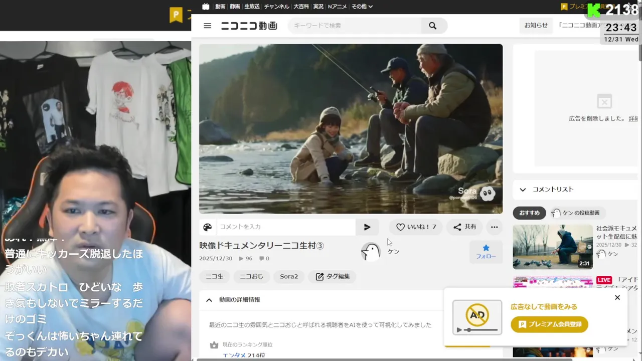Click the ranking crown icon

coord(214,345)
